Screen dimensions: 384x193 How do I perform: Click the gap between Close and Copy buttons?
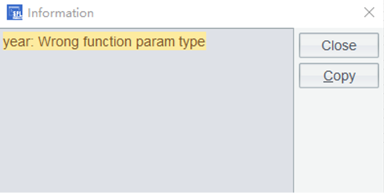[339, 61]
